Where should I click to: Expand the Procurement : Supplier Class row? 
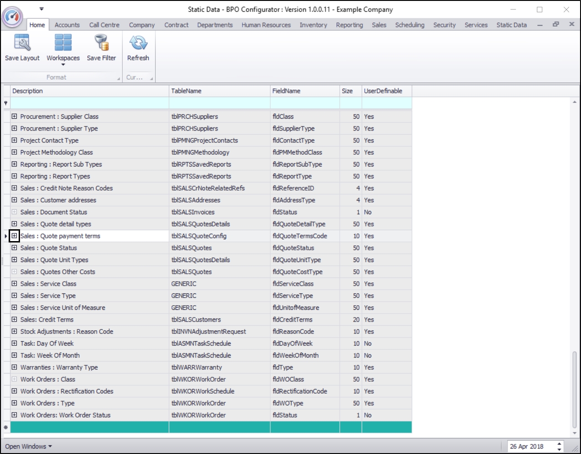pos(14,116)
